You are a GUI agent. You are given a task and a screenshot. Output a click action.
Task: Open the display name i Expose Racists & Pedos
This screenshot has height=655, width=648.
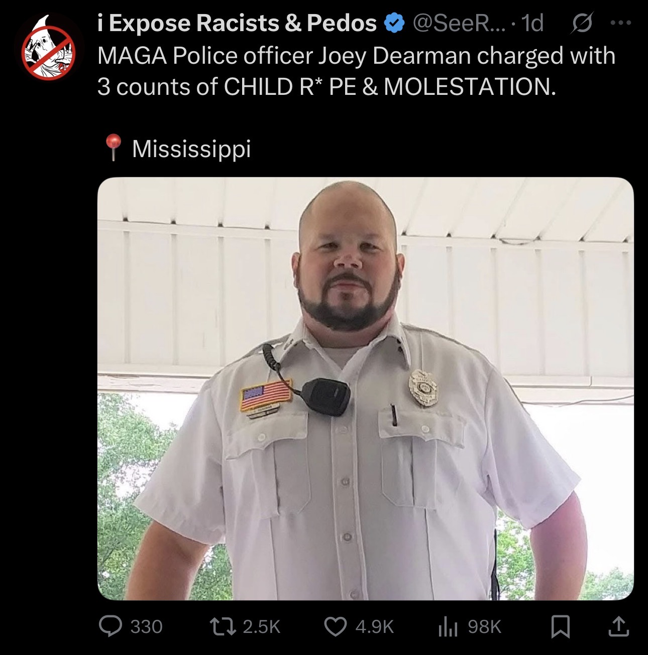pos(237,23)
